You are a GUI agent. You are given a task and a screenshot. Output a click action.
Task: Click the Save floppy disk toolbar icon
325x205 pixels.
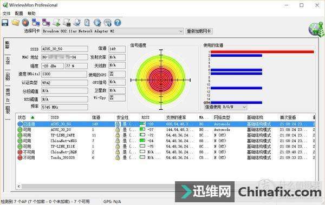tap(5, 23)
